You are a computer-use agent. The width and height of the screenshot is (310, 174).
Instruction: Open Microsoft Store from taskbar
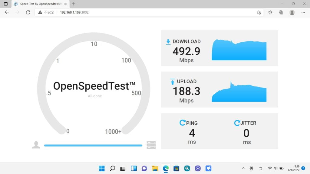point(176,168)
